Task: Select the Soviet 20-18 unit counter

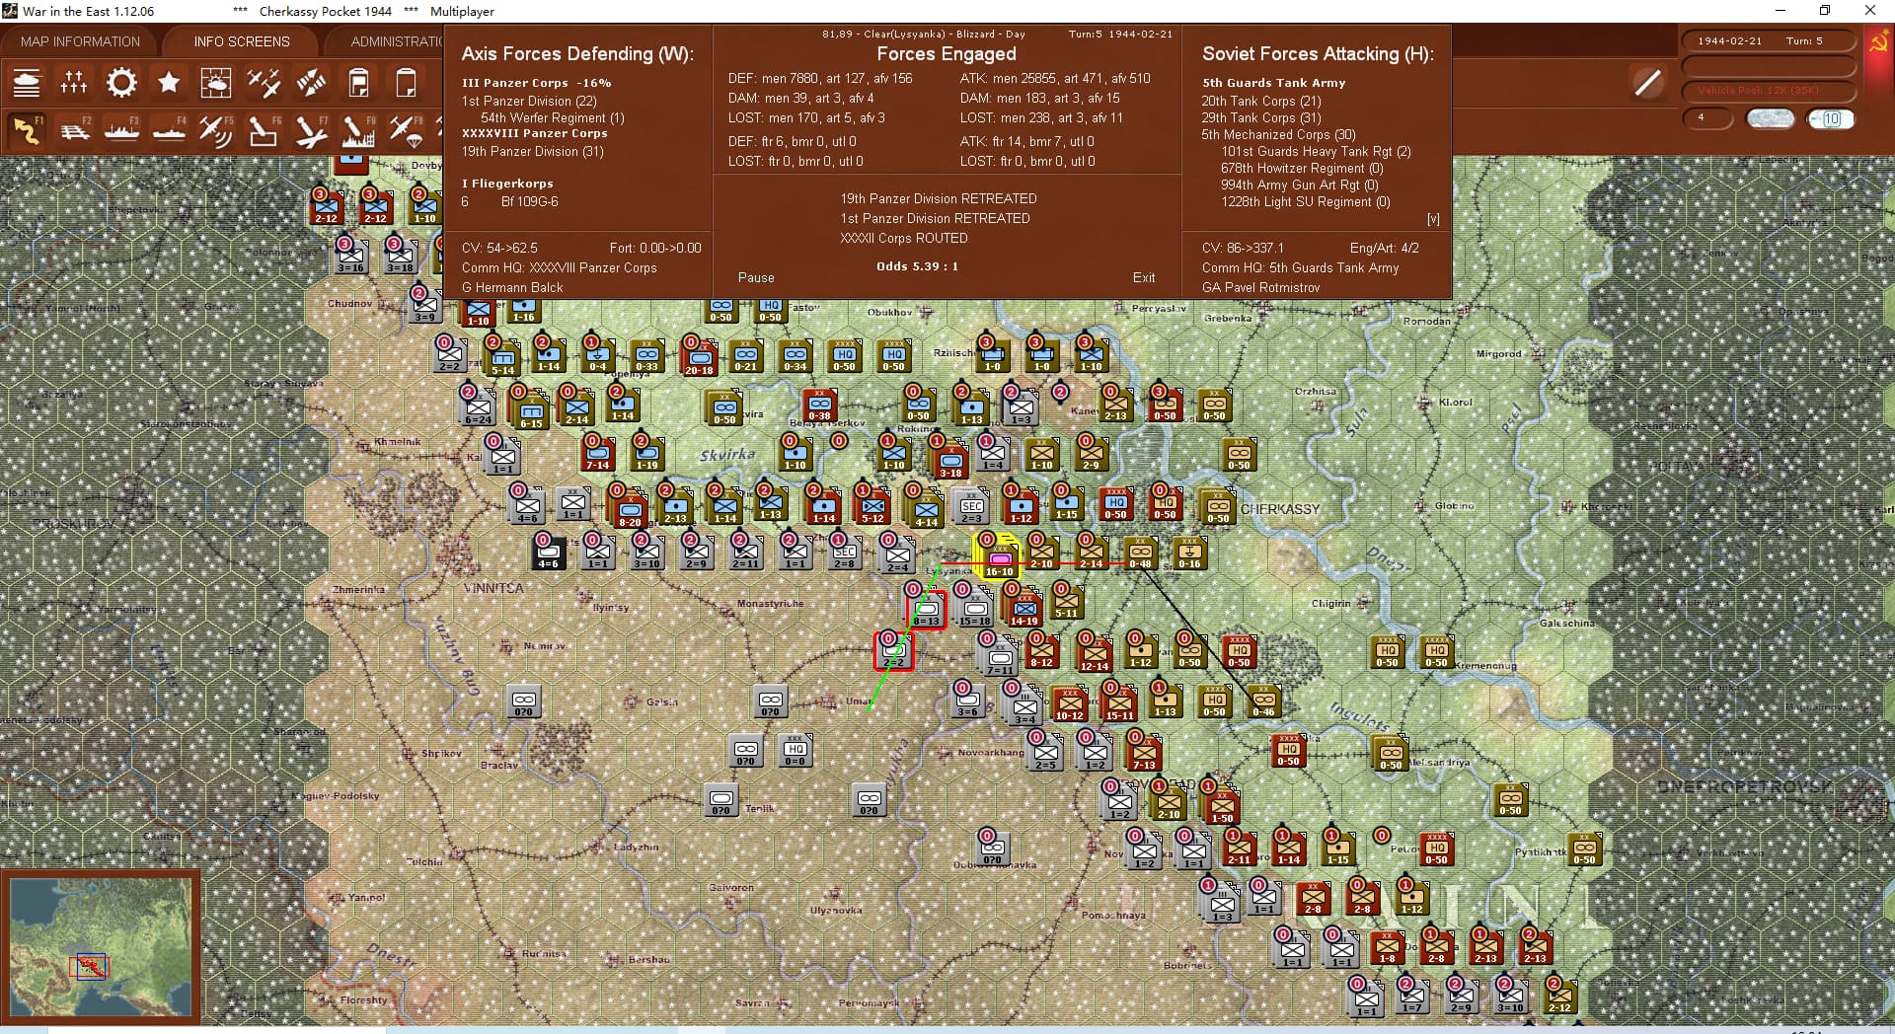Action: (x=699, y=358)
